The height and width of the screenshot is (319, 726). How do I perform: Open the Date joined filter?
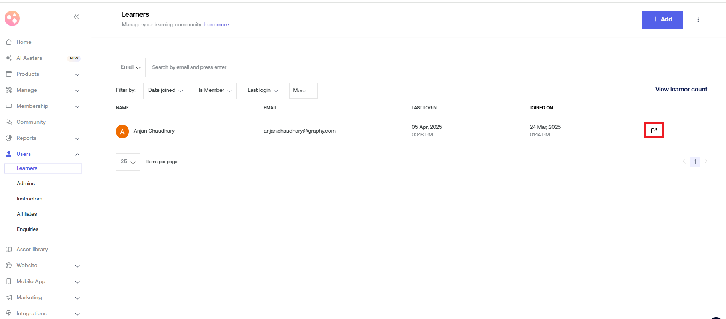point(165,91)
